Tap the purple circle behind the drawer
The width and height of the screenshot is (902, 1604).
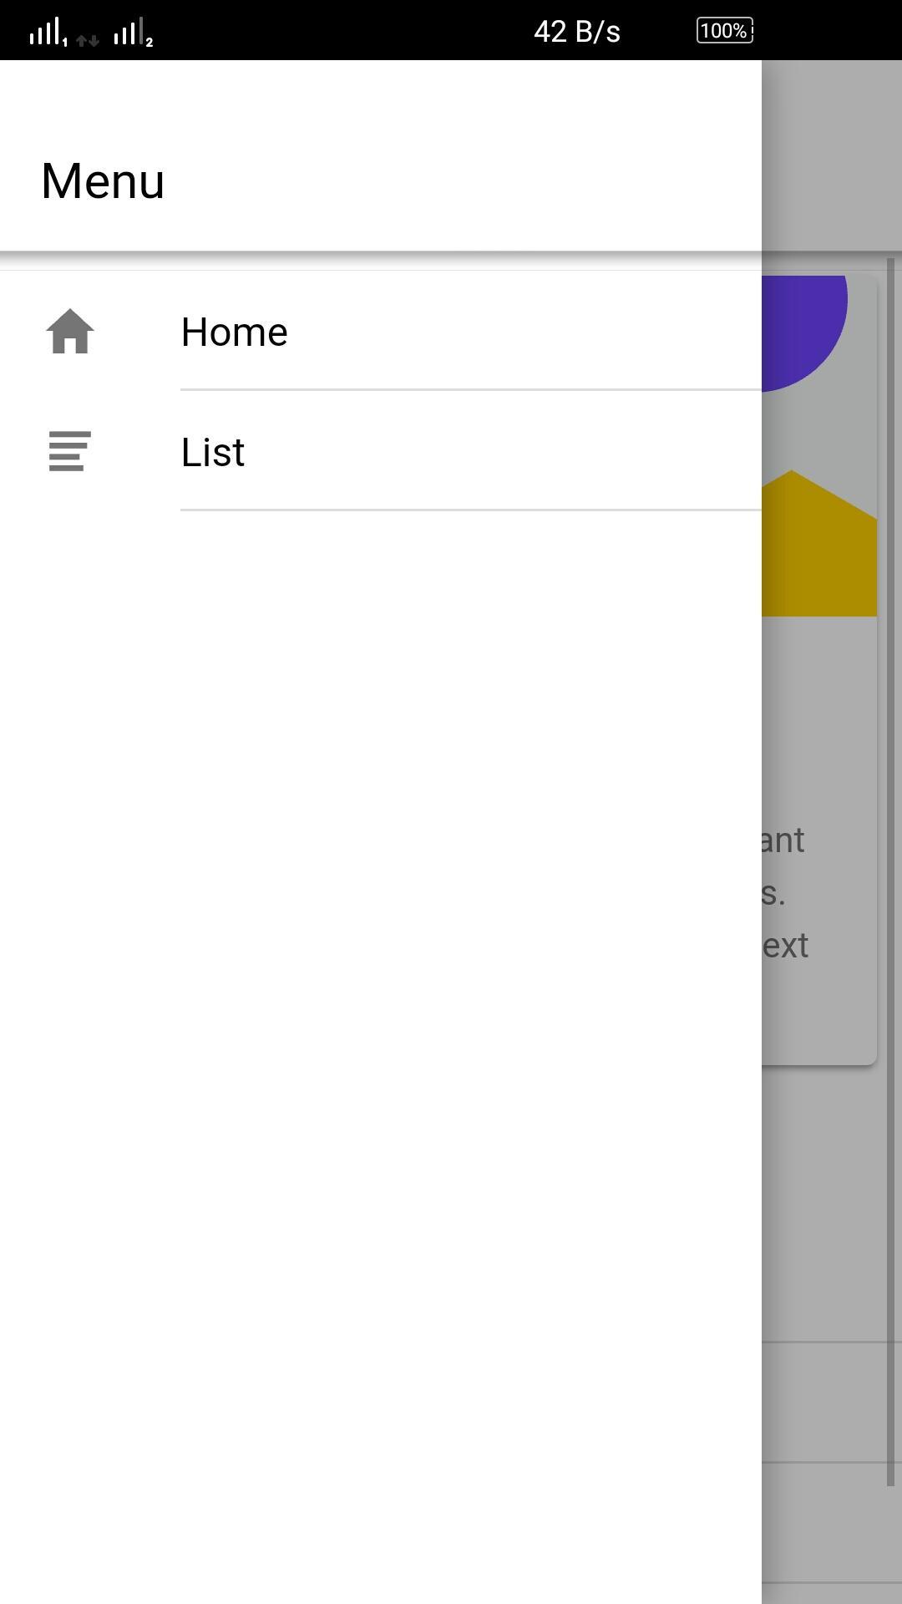[x=804, y=332]
